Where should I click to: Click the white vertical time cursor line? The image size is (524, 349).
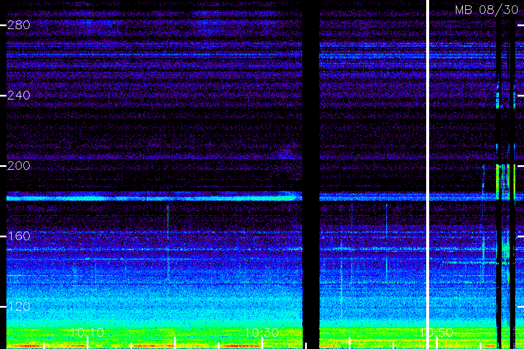pos(427,174)
